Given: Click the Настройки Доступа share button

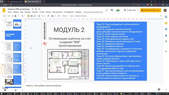Looking at the screenshot, I should 151,10.
